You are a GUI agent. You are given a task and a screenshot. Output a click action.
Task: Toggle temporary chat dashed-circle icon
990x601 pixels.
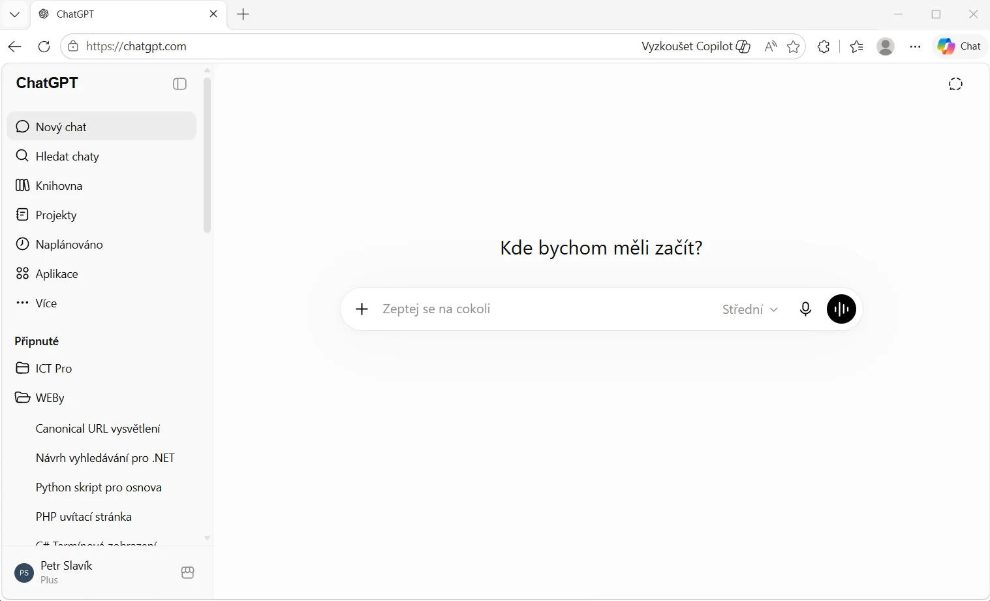coord(955,84)
